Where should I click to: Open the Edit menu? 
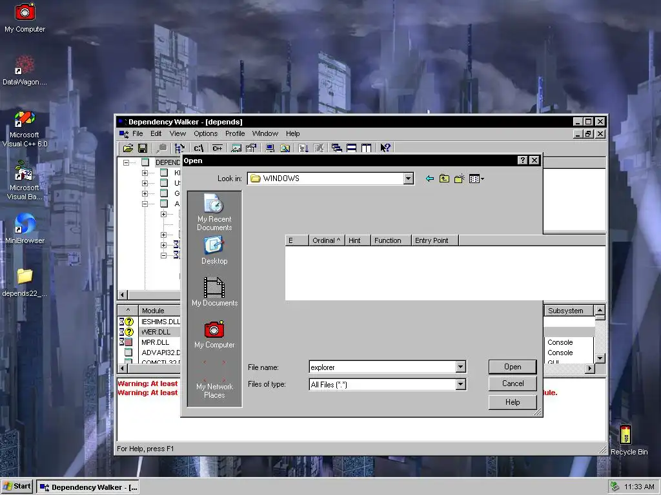point(156,133)
